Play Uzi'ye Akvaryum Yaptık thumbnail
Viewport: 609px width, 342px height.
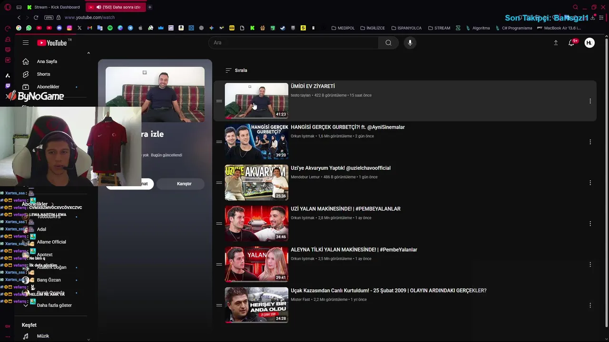(x=256, y=182)
